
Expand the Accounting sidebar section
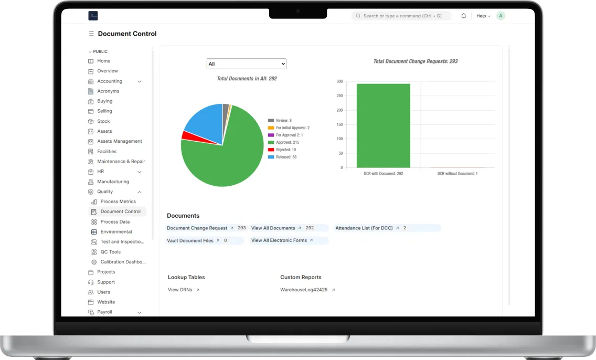[x=140, y=81]
